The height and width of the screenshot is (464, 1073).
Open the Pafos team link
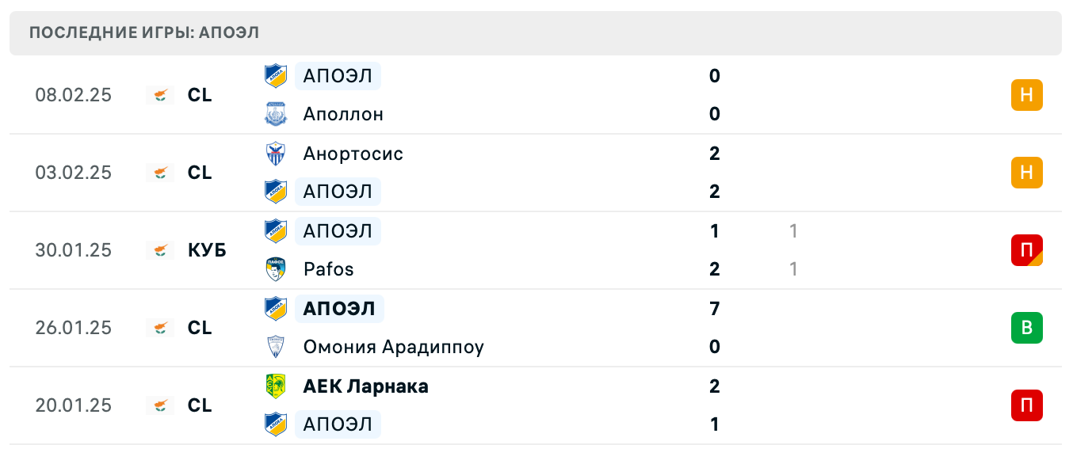coord(328,269)
